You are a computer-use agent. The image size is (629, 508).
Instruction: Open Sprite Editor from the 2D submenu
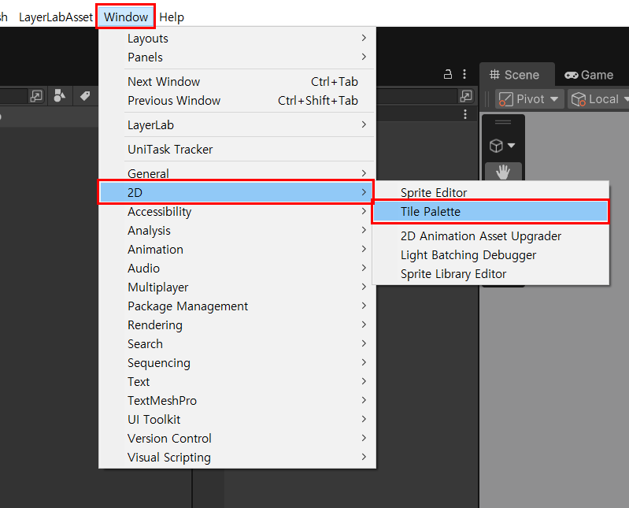coord(490,192)
